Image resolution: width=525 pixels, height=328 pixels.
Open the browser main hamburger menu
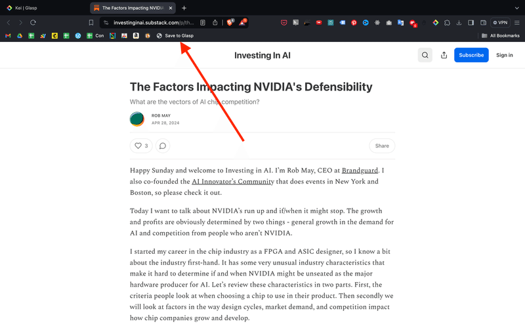click(517, 22)
